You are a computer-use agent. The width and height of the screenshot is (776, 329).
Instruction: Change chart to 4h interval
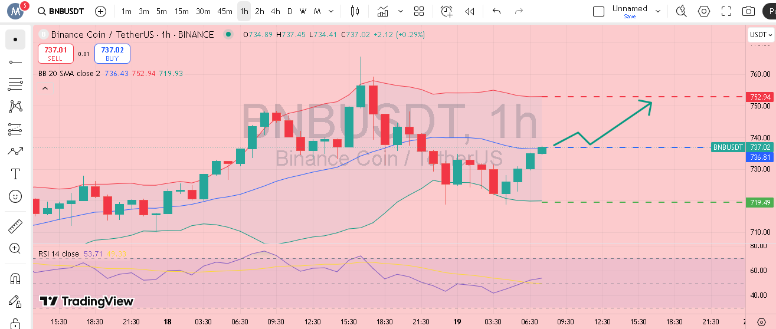coord(276,11)
